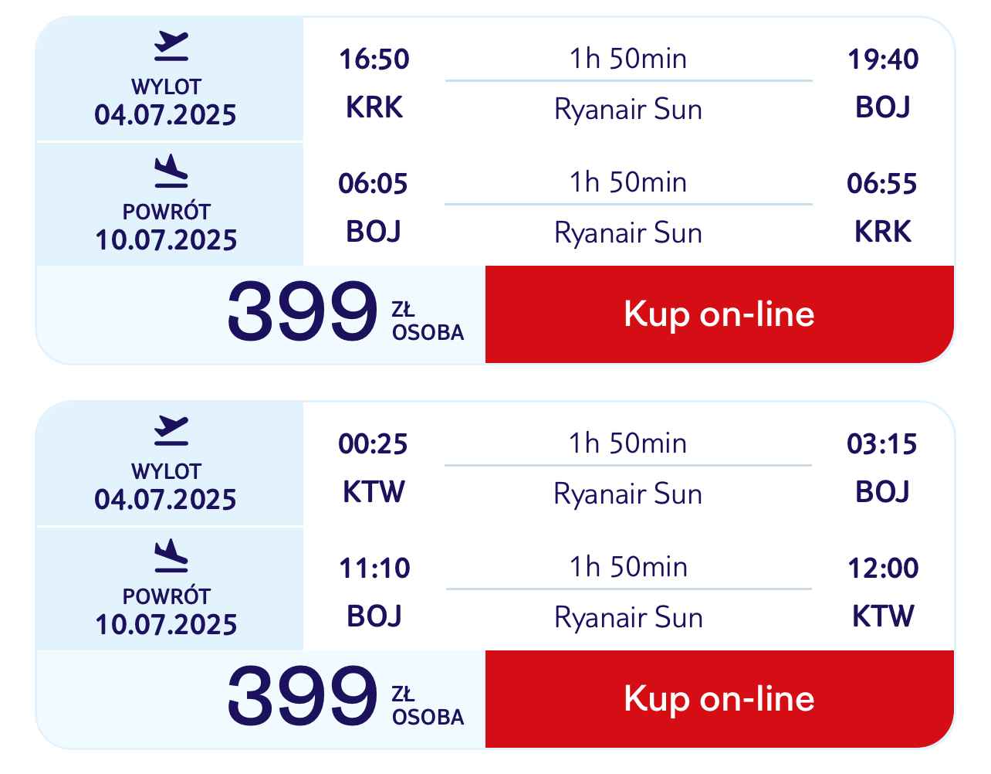Click WYLOT 04.07.2025 date in first offer
The image size is (991, 774).
[166, 102]
